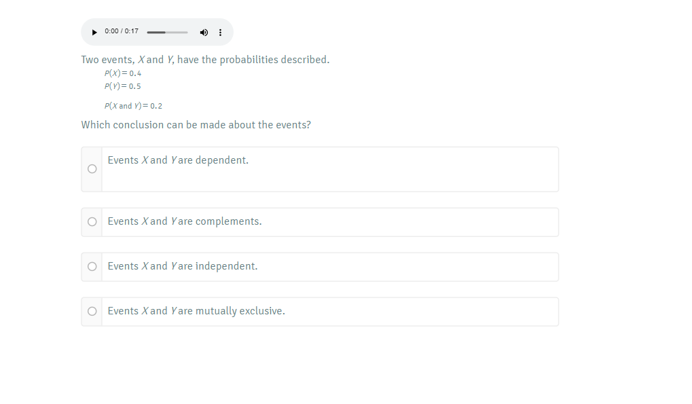This screenshot has height=404, width=692.
Task: Select radio button for dependent events
Action: point(92,169)
